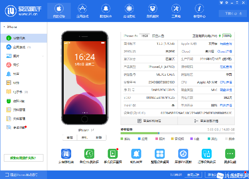Toggle the block iTunes auto-run checkbox

(x=7, y=175)
